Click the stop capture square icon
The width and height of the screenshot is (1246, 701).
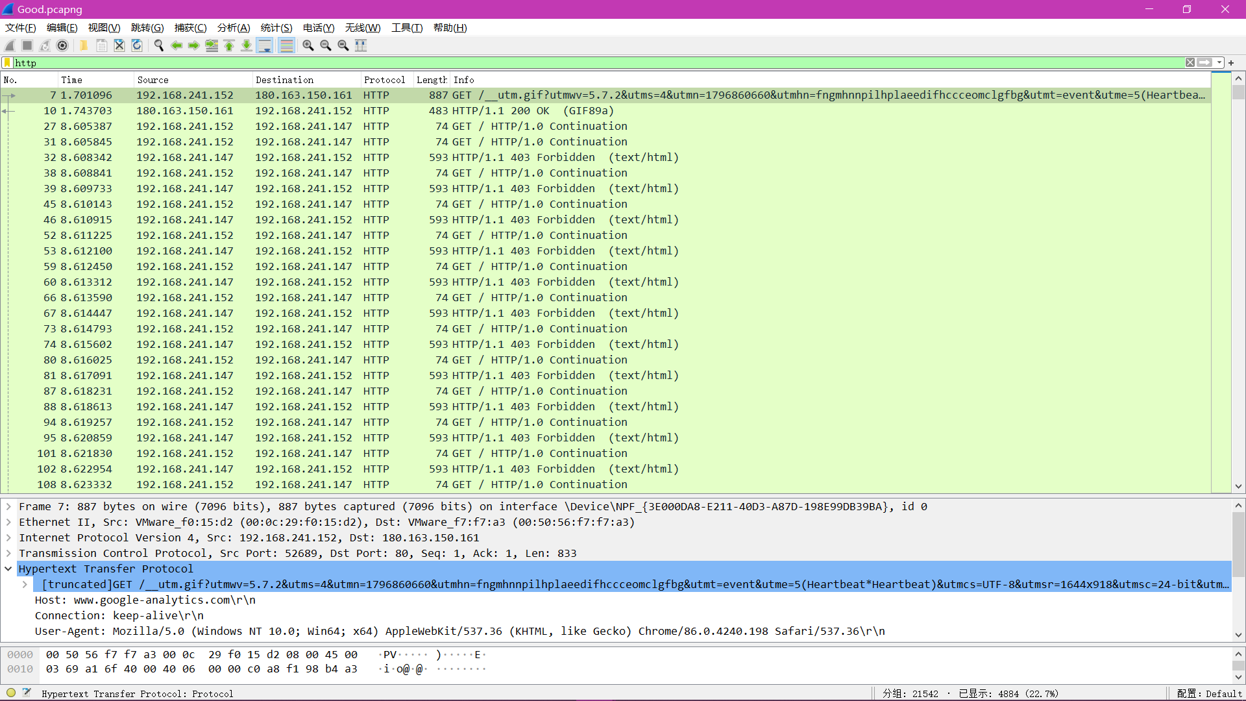[27, 45]
